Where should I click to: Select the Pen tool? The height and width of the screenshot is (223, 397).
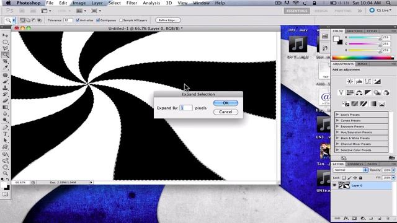click(x=5, y=128)
